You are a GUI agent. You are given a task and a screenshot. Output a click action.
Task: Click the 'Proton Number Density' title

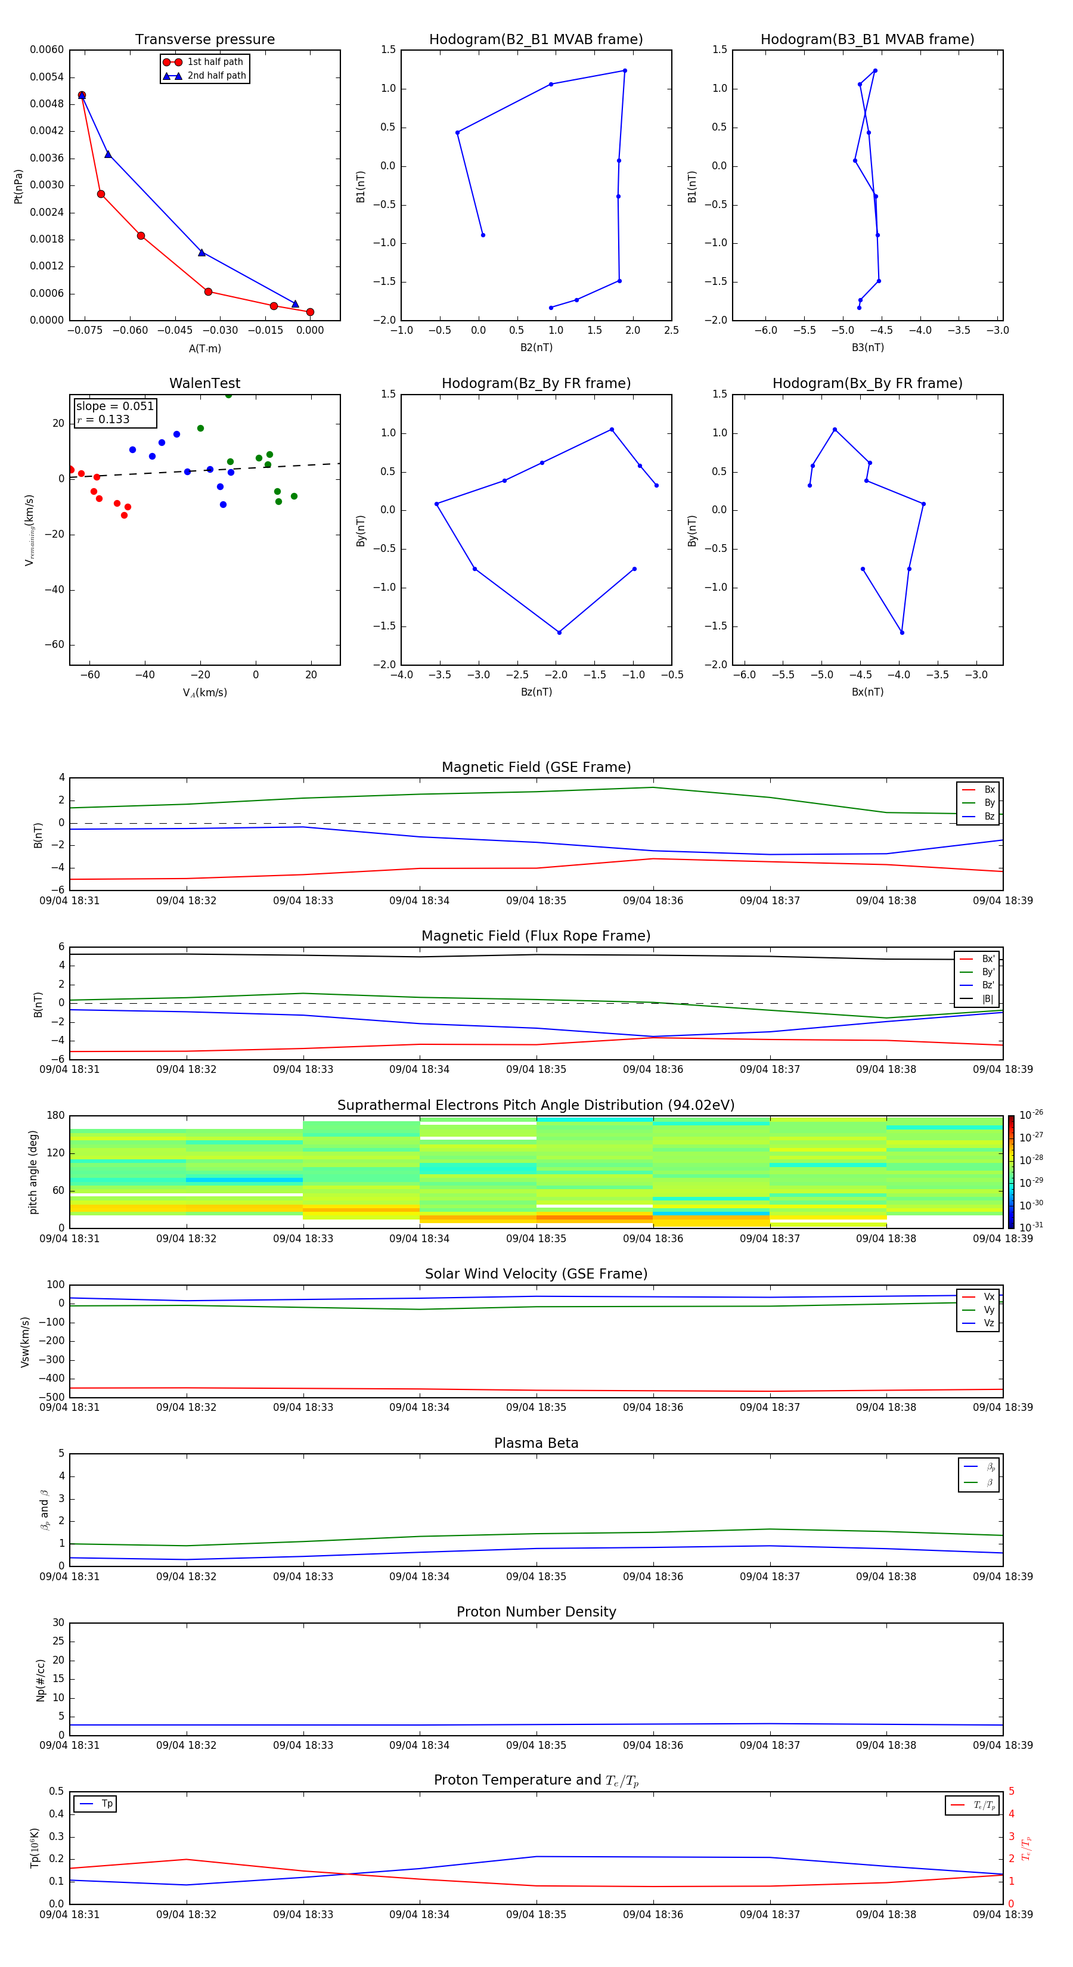tap(536, 1612)
